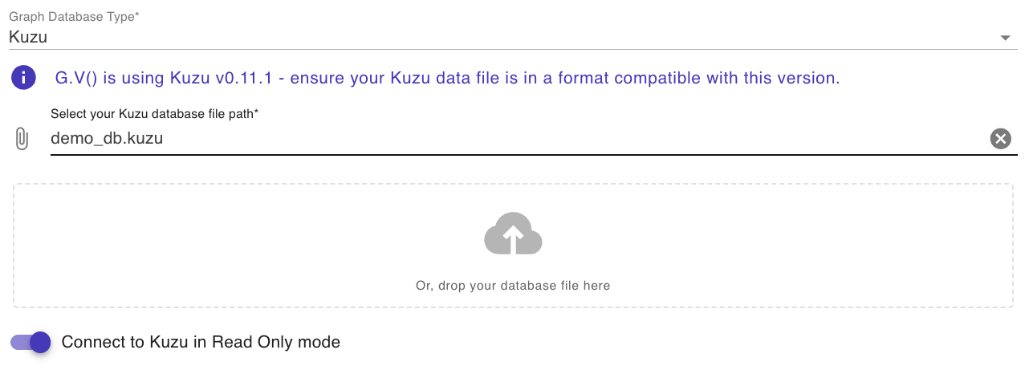Viewport: 1025px width, 370px height.
Task: Disable Read Only mode switch
Action: point(31,343)
